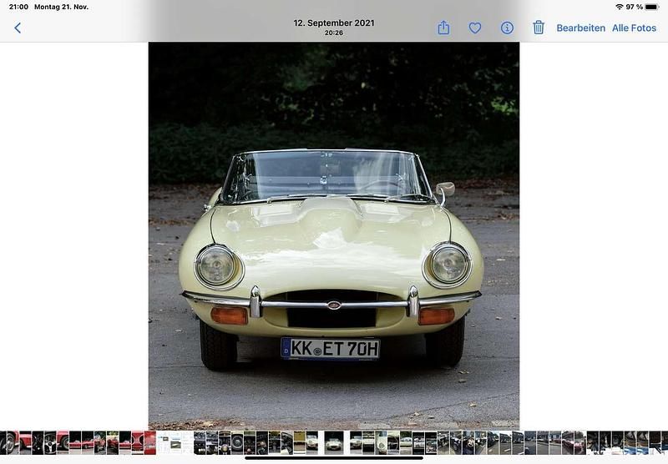
Task: Delete photo with the trash icon
Action: coord(539,28)
